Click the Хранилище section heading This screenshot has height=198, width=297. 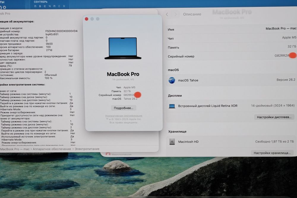click(177, 132)
